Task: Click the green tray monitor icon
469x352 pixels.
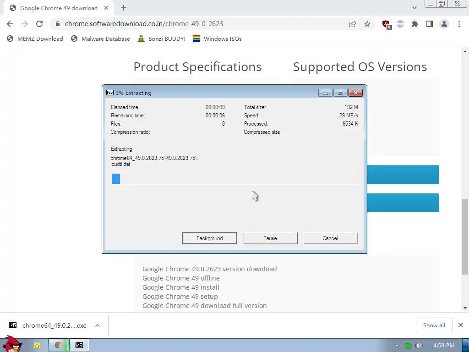Action: 408,346
